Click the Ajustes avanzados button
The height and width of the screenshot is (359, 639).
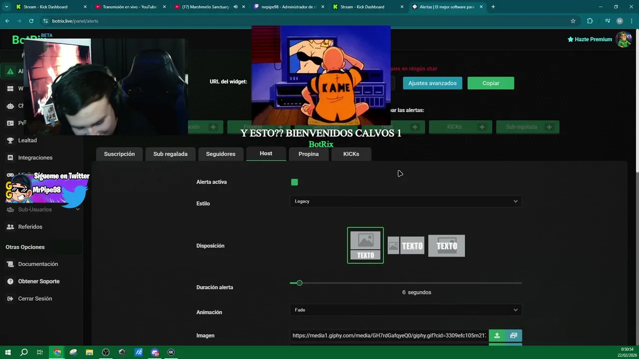coord(432,83)
